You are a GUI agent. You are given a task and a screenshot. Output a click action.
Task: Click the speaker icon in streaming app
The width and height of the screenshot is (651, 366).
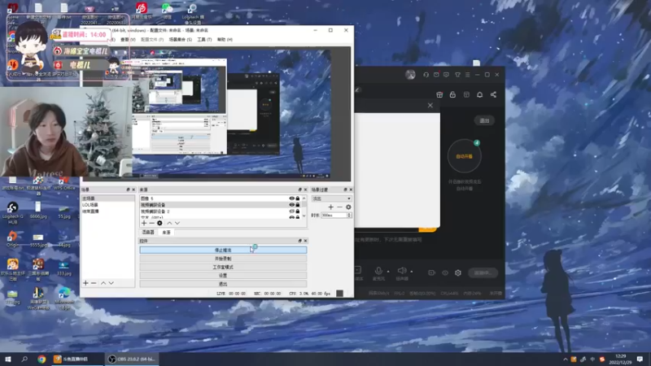(401, 271)
